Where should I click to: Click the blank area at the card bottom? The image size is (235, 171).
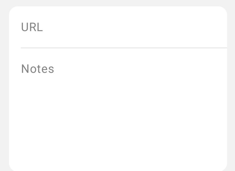(x=117, y=158)
